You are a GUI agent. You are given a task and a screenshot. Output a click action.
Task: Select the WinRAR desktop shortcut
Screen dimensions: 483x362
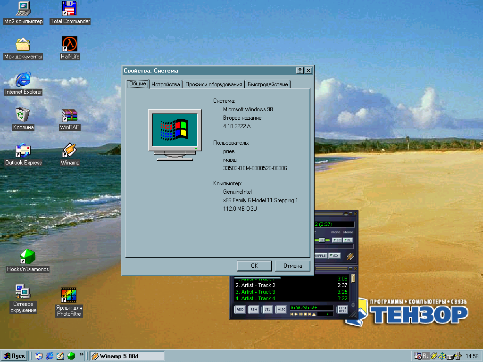[x=70, y=120]
